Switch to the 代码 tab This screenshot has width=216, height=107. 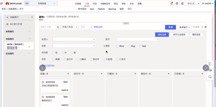coord(95,4)
